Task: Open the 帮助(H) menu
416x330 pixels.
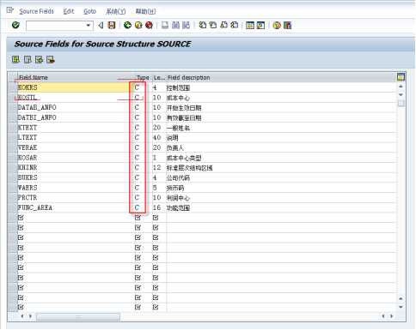Action: click(145, 11)
